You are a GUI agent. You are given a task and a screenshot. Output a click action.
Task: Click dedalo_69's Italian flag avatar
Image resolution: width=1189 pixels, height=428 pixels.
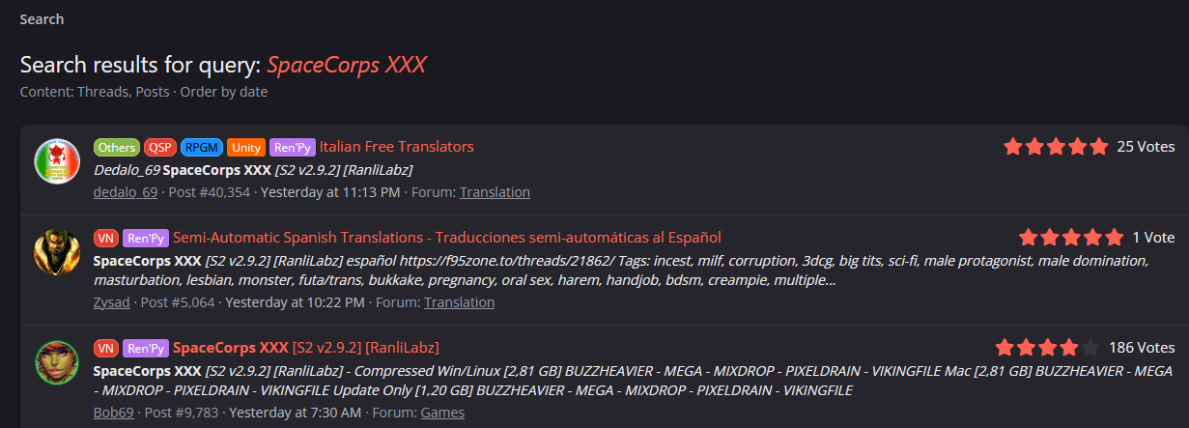point(57,161)
